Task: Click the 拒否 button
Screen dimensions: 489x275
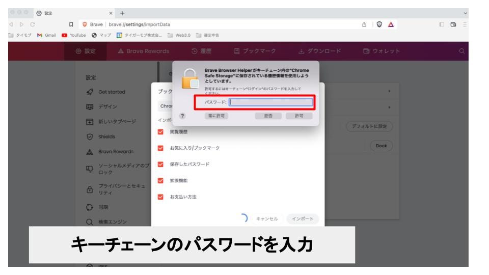Action: [x=268, y=116]
